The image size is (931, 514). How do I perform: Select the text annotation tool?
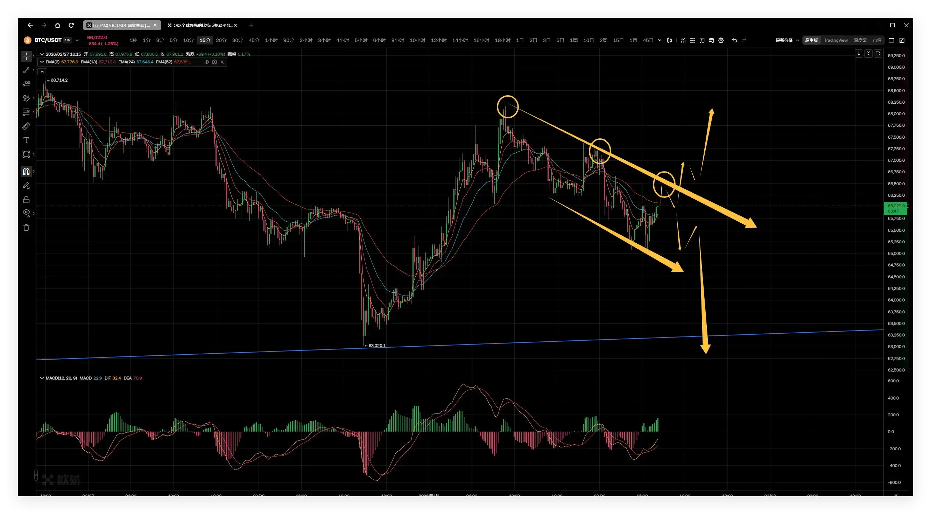26,140
